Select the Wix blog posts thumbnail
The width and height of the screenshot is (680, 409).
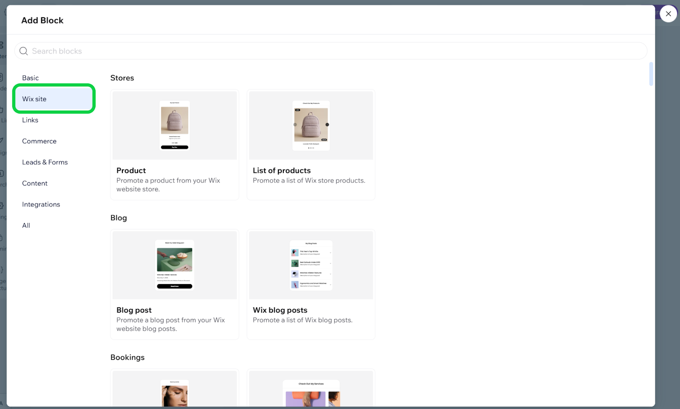coord(311,265)
